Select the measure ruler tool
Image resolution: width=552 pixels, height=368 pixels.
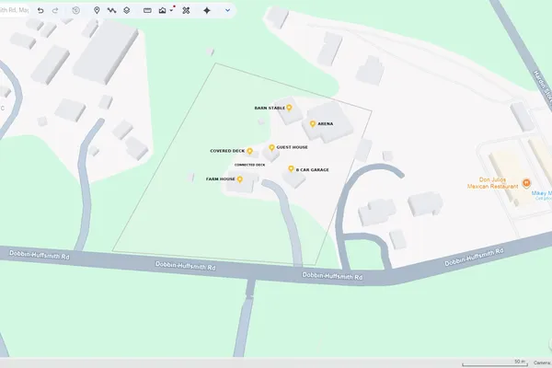147,10
